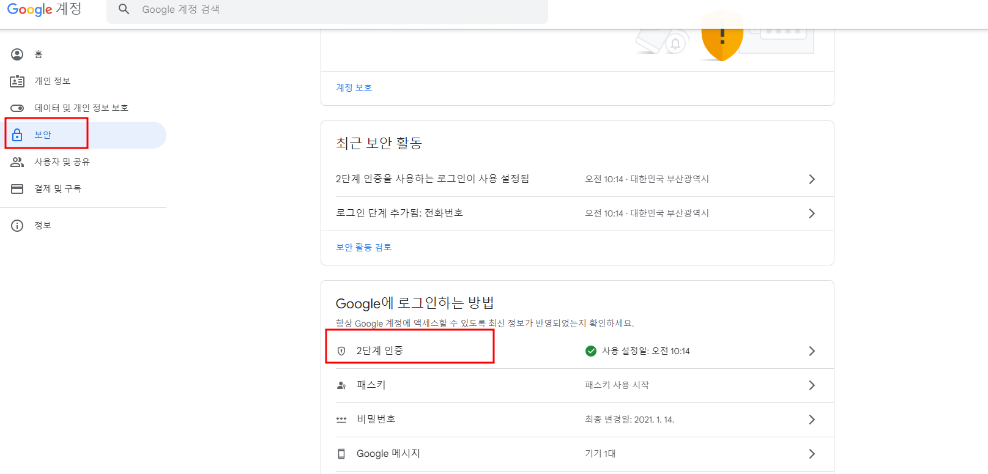988x474 pixels.
Task: Click the 정보 info circle icon
Action: [17, 226]
